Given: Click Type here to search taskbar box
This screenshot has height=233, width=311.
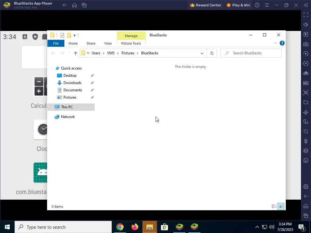Looking at the screenshot, I should click(x=63, y=227).
